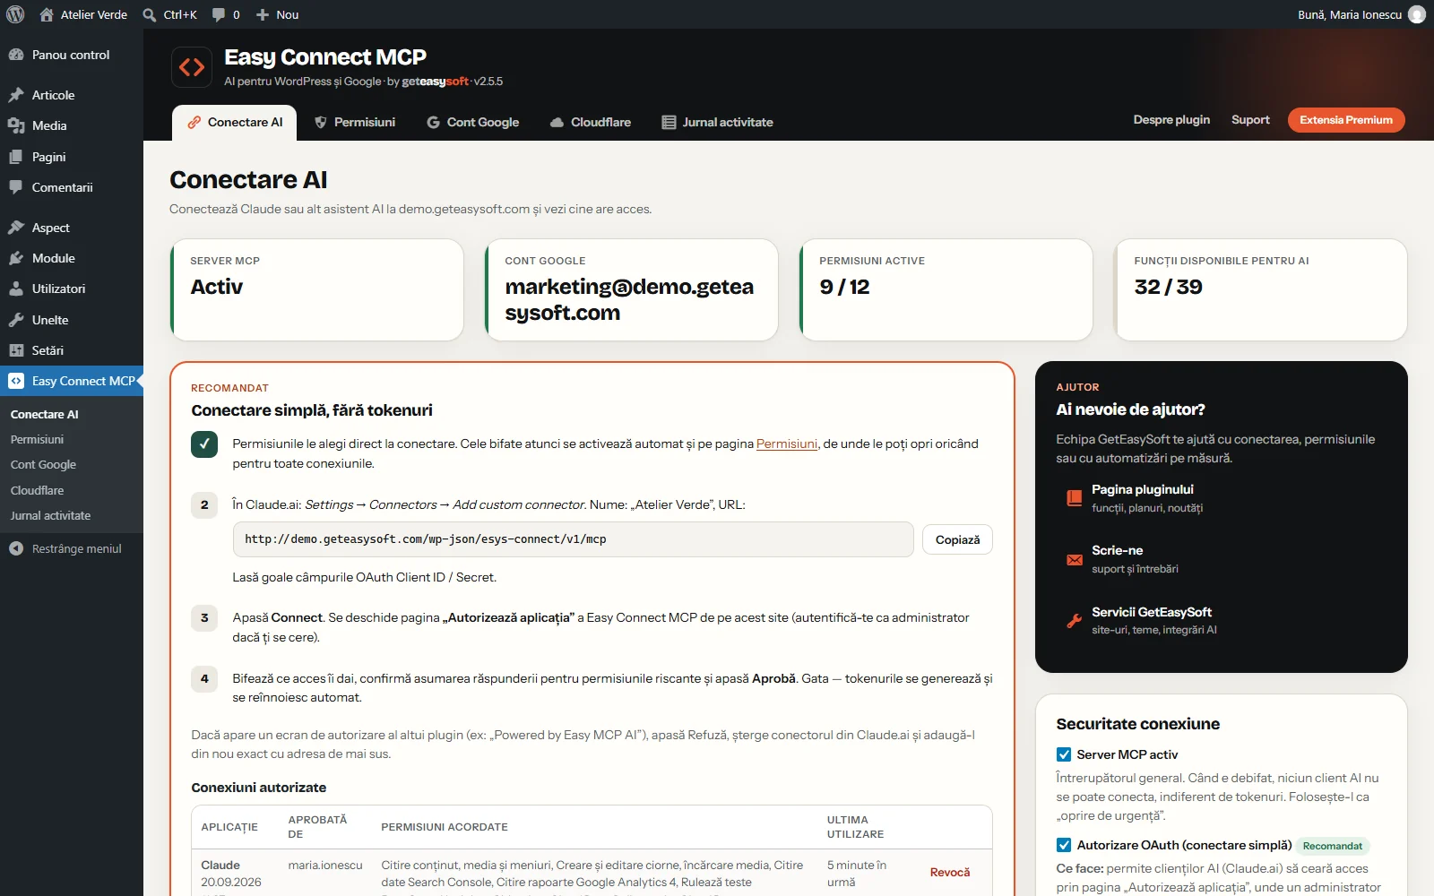Switch to the Conectare AI tab
This screenshot has width=1434, height=896.
click(235, 123)
